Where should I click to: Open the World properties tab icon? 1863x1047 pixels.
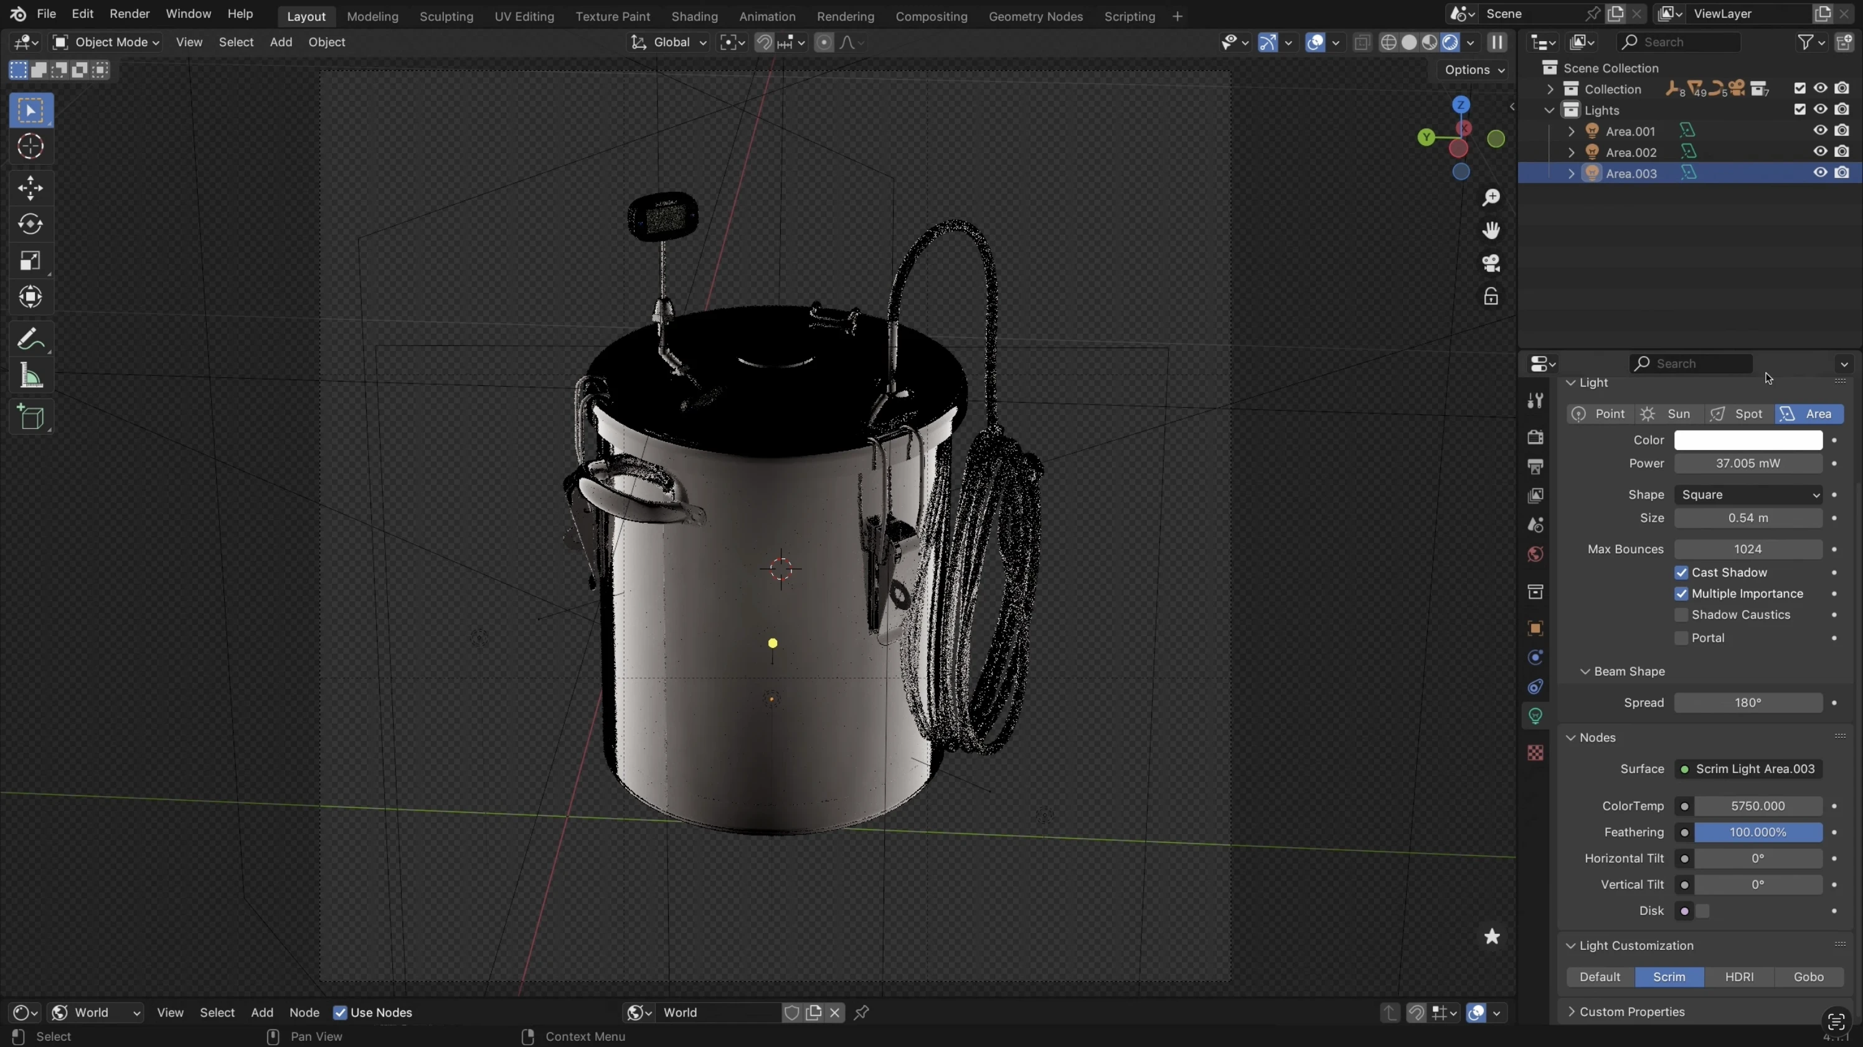tap(1535, 555)
